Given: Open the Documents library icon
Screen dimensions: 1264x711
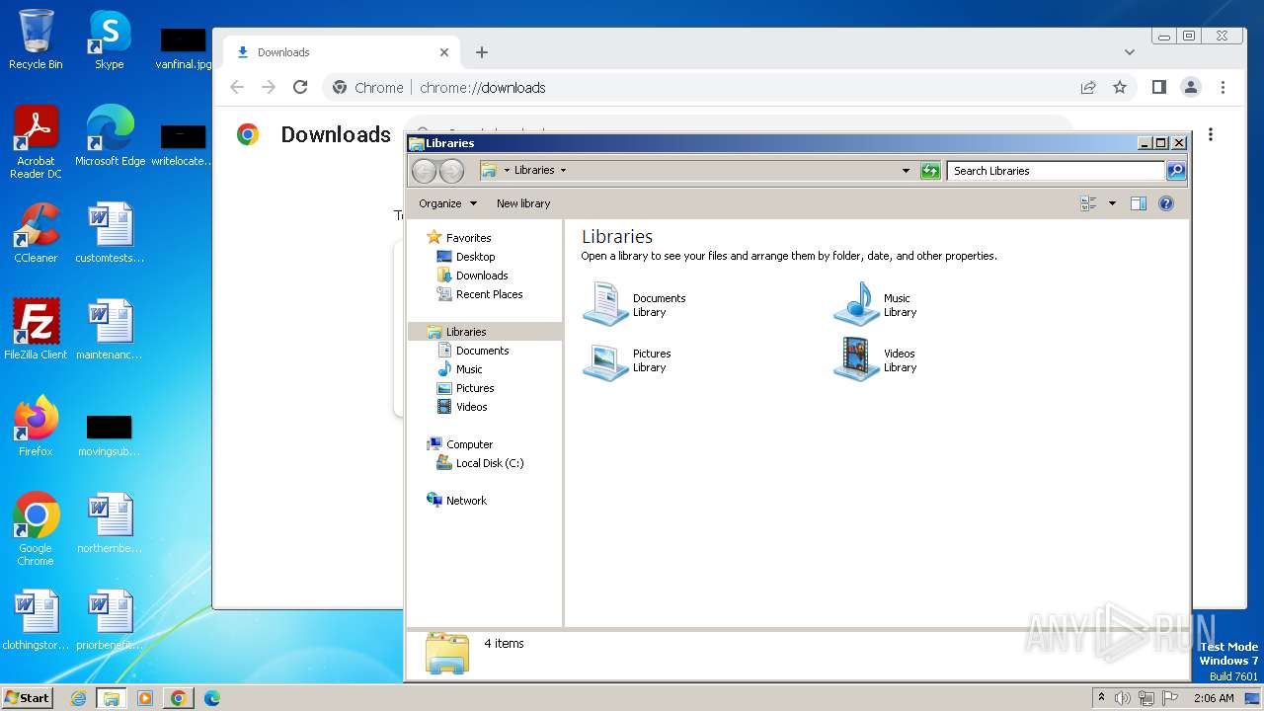Looking at the screenshot, I should pos(605,304).
